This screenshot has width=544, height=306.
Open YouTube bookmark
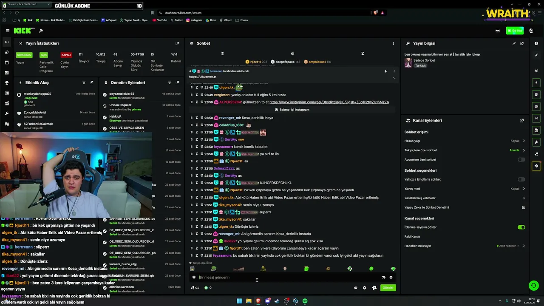click(x=159, y=20)
